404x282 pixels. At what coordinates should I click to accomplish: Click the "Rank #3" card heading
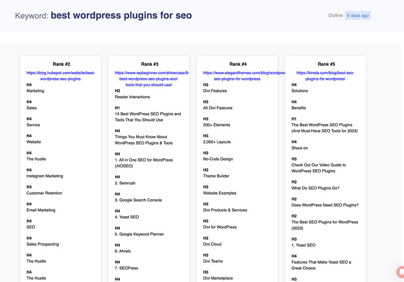coord(150,64)
